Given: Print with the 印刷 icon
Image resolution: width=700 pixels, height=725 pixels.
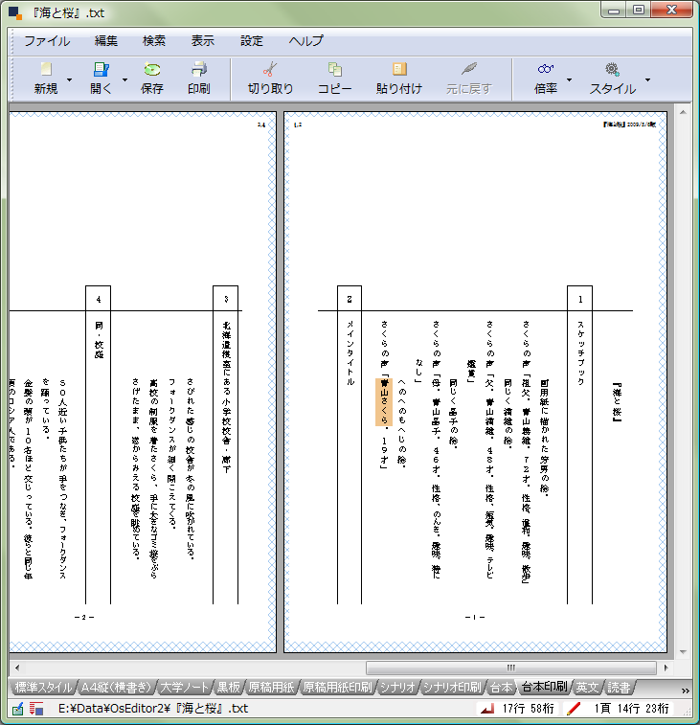Looking at the screenshot, I should pyautogui.click(x=199, y=69).
